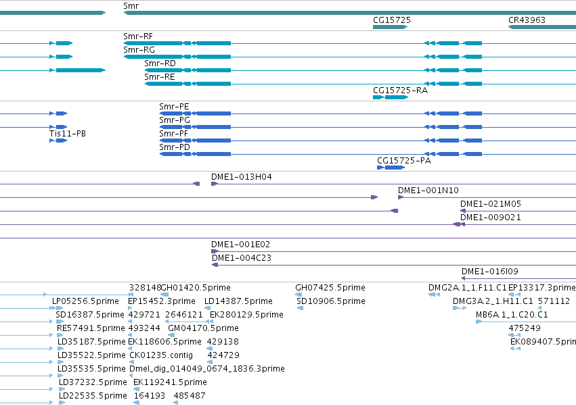The height and width of the screenshot is (406, 576).
Task: Select the CG15725-PA protein glyph
Action: (391, 168)
